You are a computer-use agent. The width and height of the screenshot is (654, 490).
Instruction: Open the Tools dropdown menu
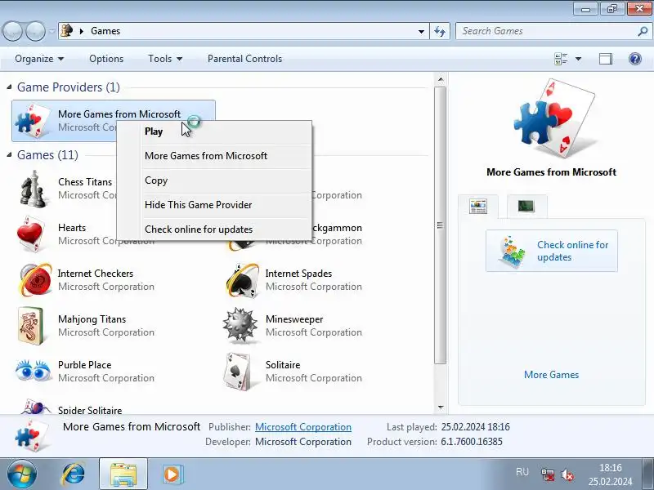pos(165,59)
